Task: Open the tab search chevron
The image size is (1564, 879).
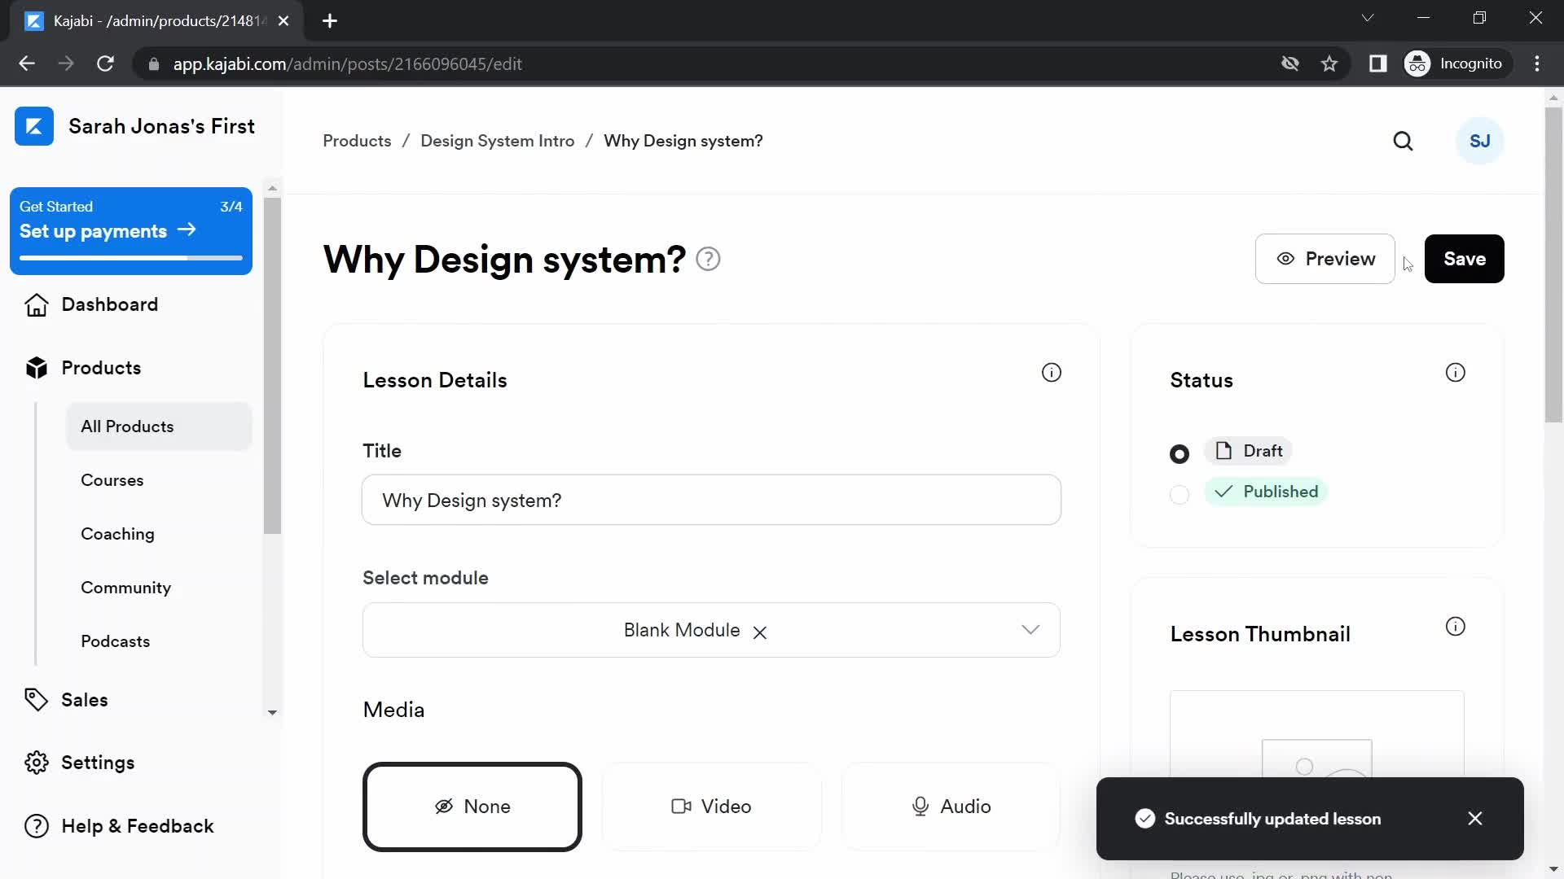Action: click(x=1368, y=18)
